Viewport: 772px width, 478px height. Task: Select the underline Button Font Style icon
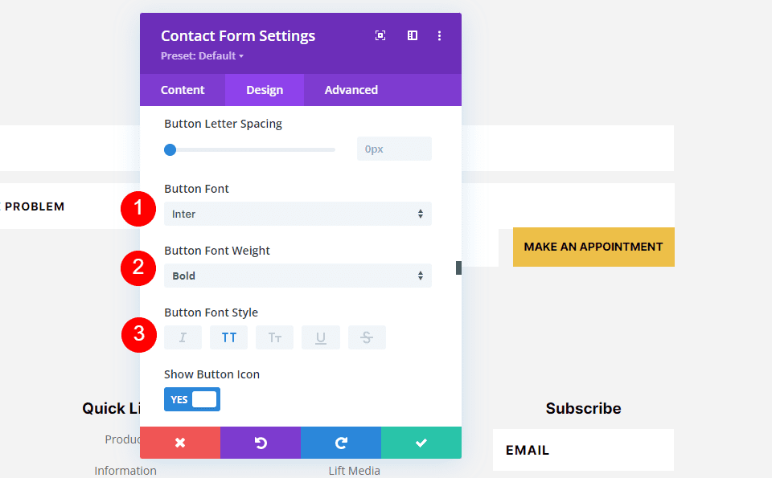[321, 337]
